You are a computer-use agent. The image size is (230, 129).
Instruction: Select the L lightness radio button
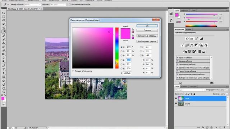coord(141,47)
